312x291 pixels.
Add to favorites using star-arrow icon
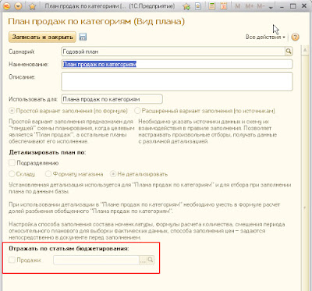(186, 6)
